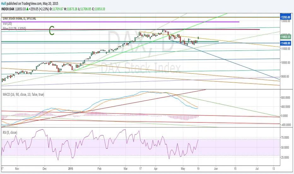The width and height of the screenshot is (294, 174).
Task: Click the 10000.00 price axis value
Action: point(285,63)
